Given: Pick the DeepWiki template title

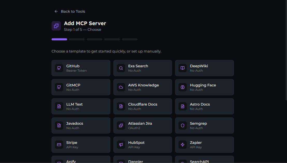Looking at the screenshot, I should (x=199, y=66).
